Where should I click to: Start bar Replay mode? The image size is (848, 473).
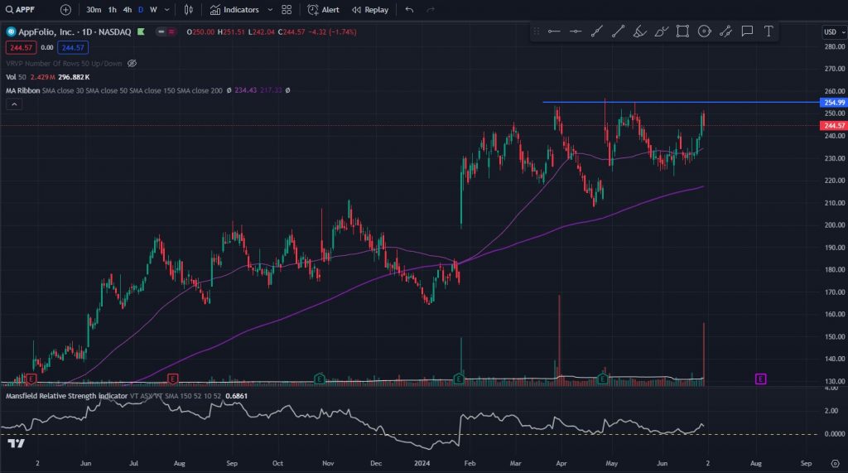369,10
